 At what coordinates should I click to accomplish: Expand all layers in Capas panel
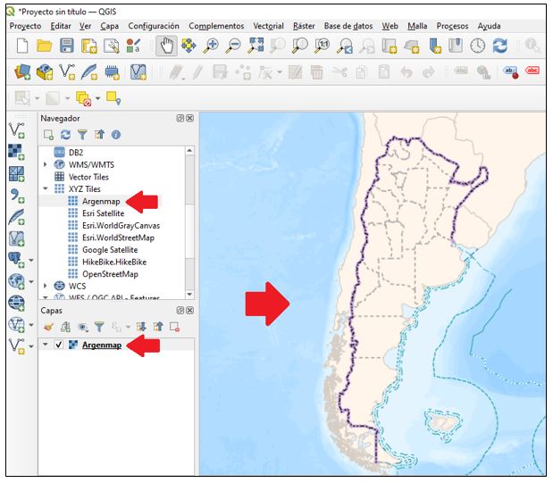[x=141, y=327]
